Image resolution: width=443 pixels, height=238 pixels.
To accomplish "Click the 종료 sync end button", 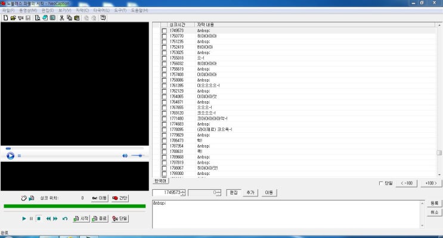I will coord(100,218).
